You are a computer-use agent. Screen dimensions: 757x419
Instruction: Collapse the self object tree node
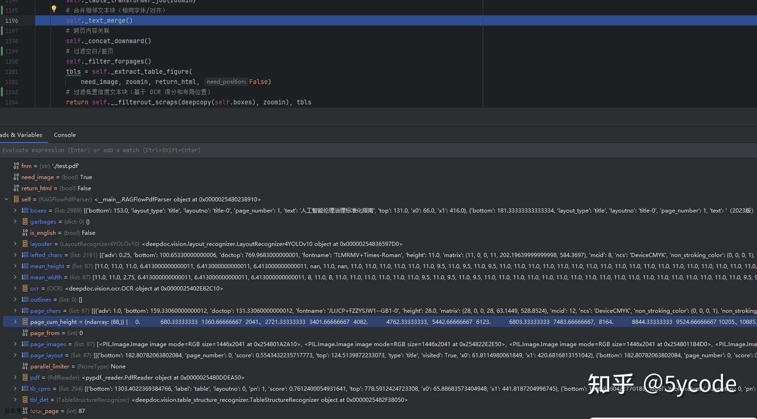click(x=7, y=200)
